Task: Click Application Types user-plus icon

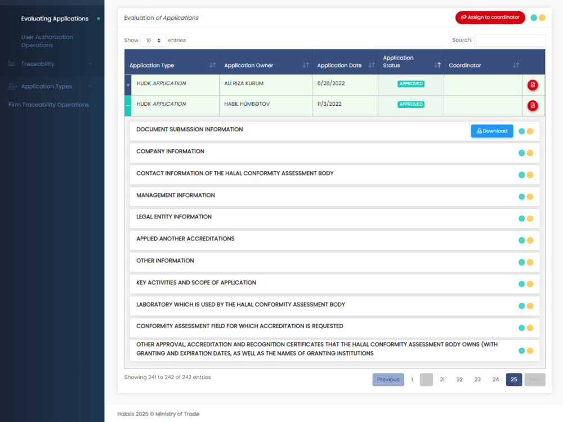Action: tap(12, 87)
